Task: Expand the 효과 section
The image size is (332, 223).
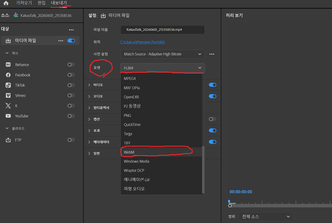Action: tap(89, 131)
